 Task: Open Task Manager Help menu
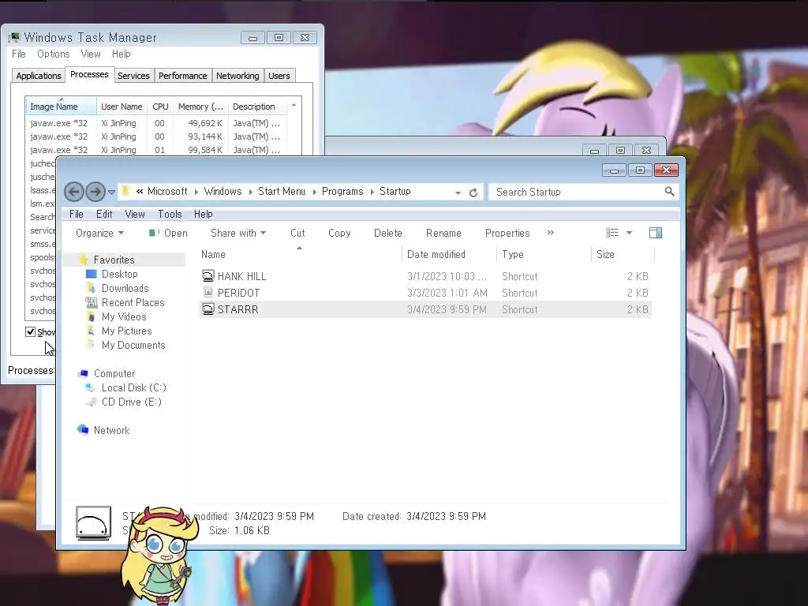[x=121, y=54]
